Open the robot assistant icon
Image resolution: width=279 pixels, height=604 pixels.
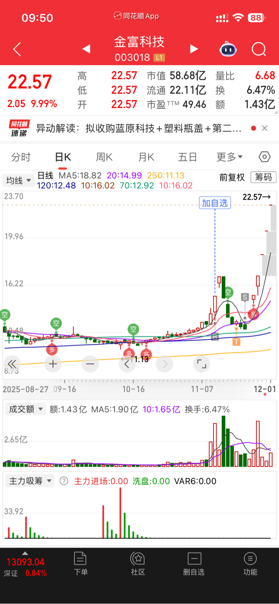tap(228, 49)
